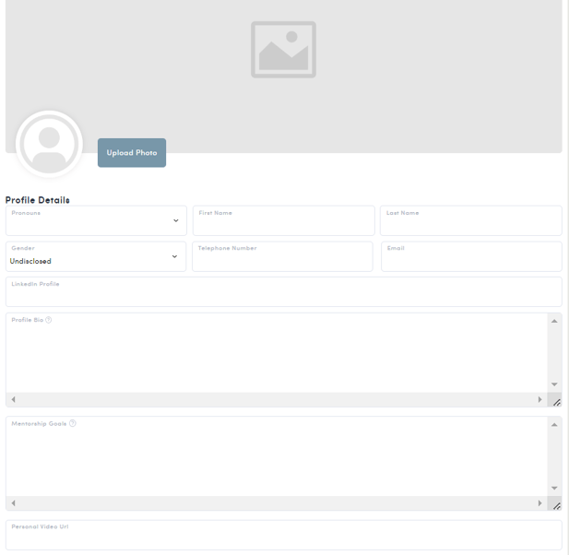Screen dimensions: 569x555
Task: Click Profile Bio scroll right arrow
Action: tap(539, 399)
